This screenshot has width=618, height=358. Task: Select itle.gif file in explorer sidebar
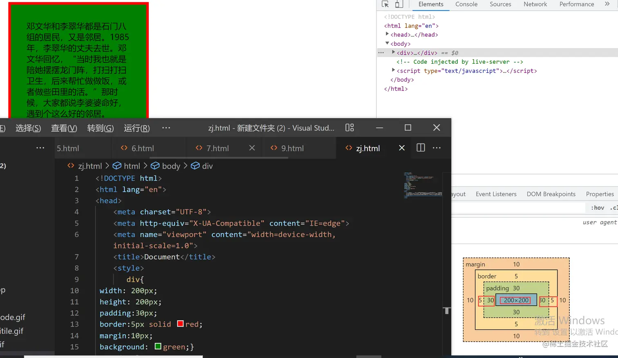click(x=12, y=331)
